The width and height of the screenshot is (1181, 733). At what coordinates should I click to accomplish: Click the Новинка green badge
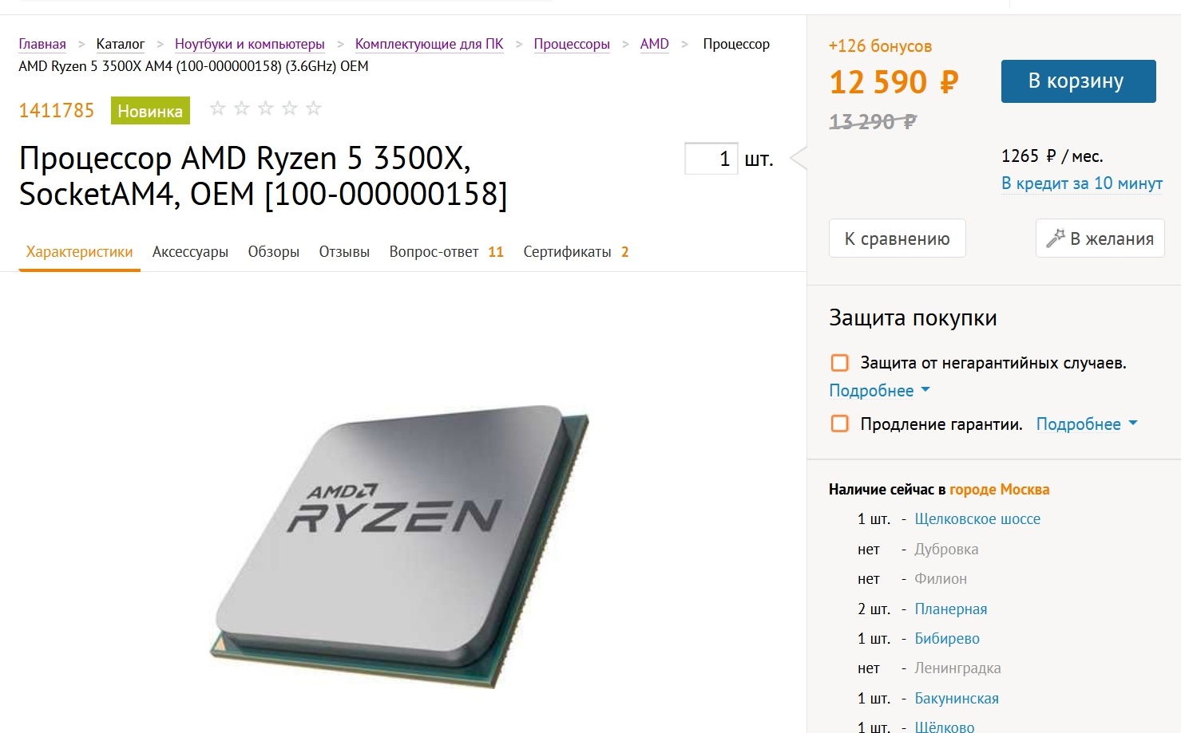(x=150, y=111)
